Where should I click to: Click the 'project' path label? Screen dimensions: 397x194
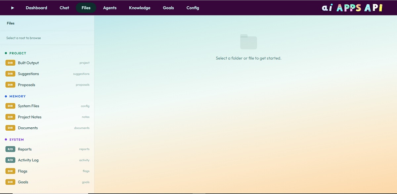[84, 63]
